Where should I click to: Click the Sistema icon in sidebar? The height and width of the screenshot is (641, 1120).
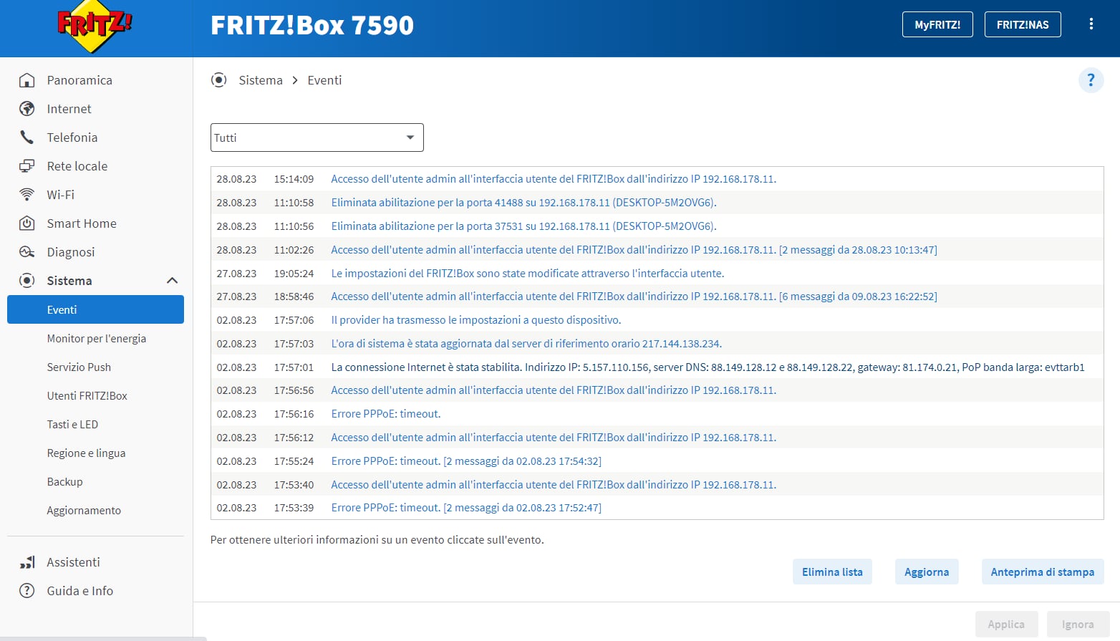[x=26, y=281]
